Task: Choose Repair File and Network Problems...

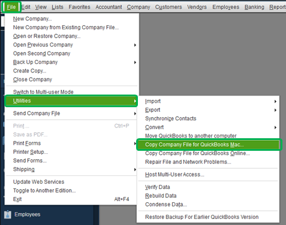Action: click(x=208, y=162)
